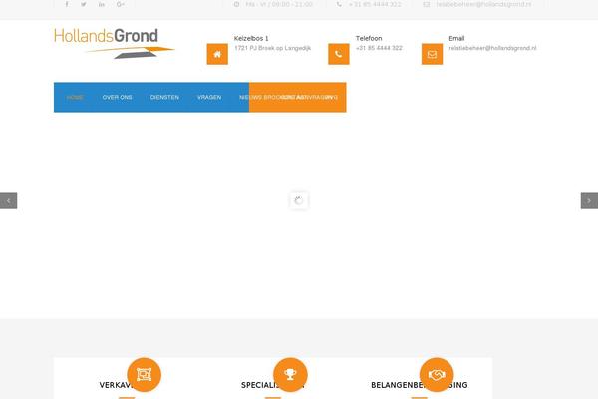
Task: Click the header relatiebeheer@hollandsgrond.nl address
Action: tap(492, 48)
